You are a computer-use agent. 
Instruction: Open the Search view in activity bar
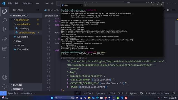click(x=4, y=20)
